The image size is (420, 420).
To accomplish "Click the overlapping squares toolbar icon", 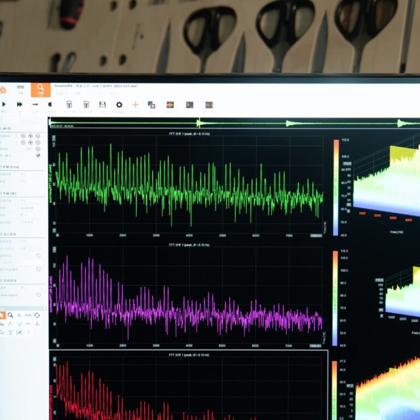I will [x=151, y=105].
